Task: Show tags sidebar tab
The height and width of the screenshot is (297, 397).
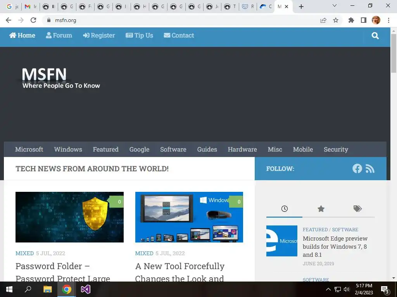Action: point(357,209)
